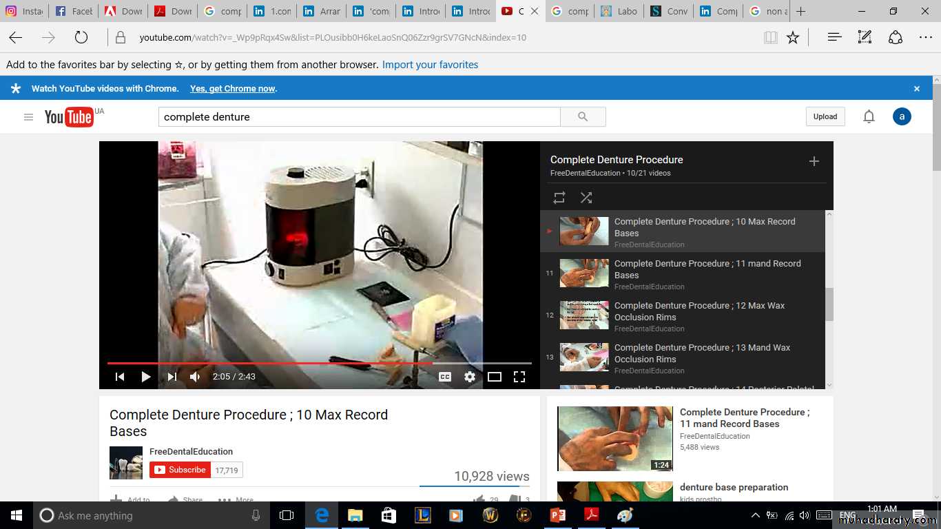Click the 'Yes, get Chrome now' link
The height and width of the screenshot is (529, 941).
(x=233, y=89)
